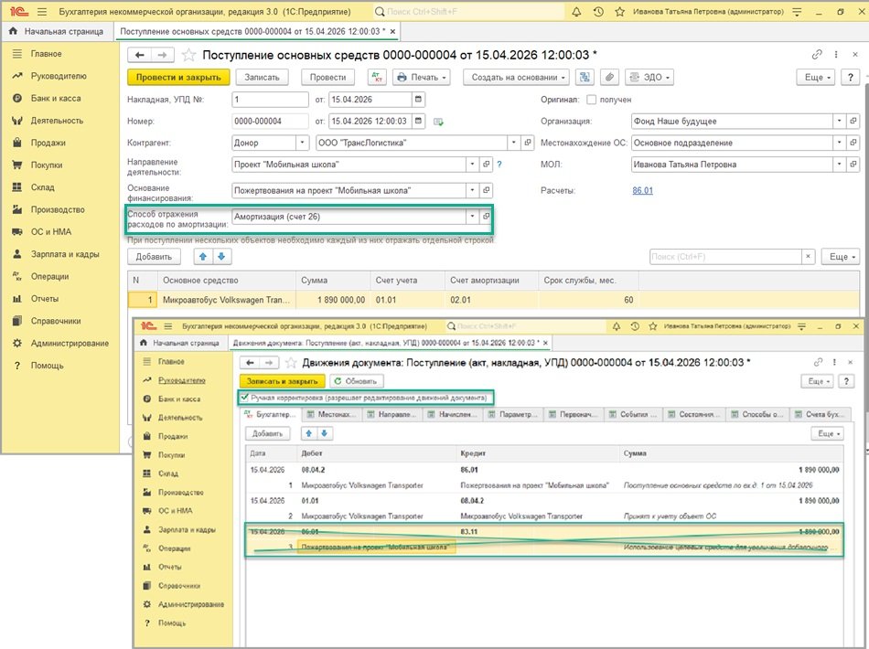Screen dimensions: 869x649
Task: Expand Способ отражения расходов dropdown arrow
Action: tap(472, 217)
